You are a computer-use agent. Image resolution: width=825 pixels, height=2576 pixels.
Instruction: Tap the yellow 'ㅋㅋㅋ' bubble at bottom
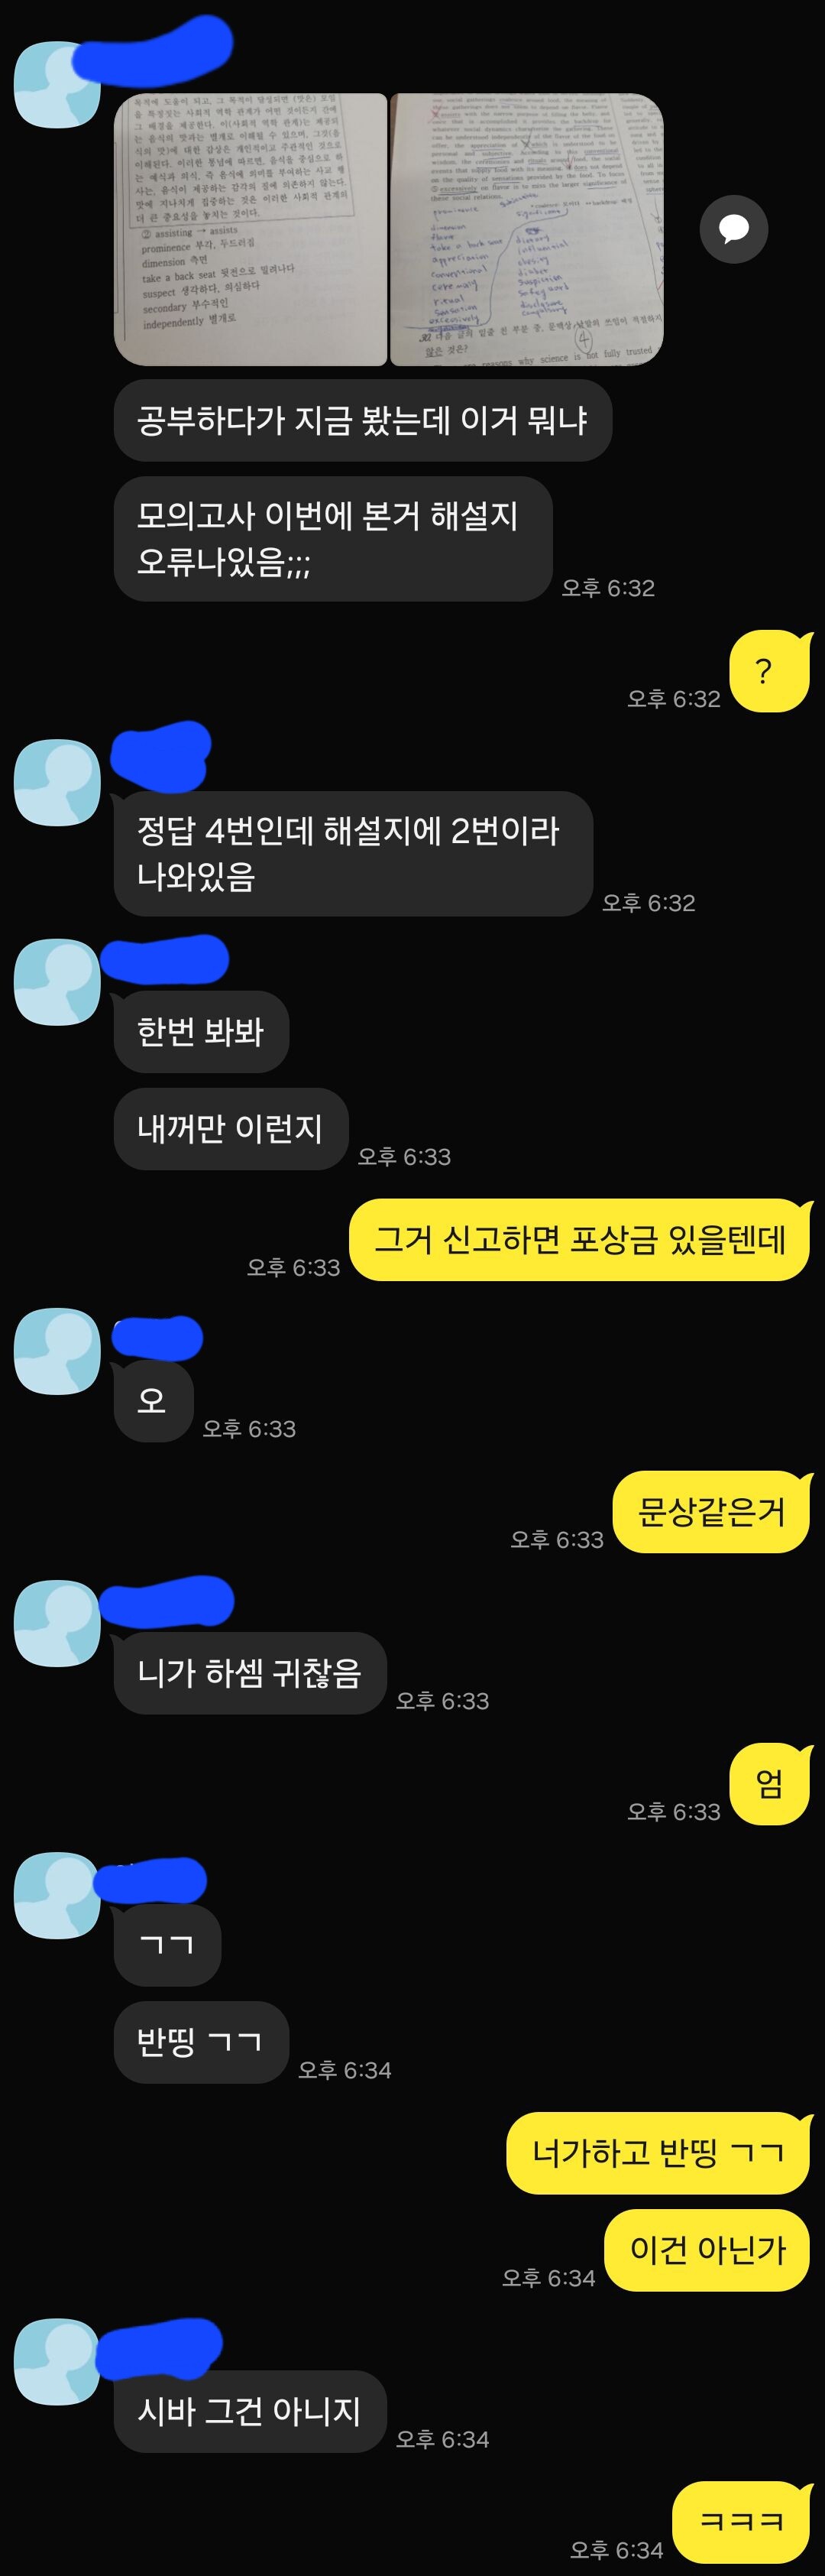coord(741,2521)
